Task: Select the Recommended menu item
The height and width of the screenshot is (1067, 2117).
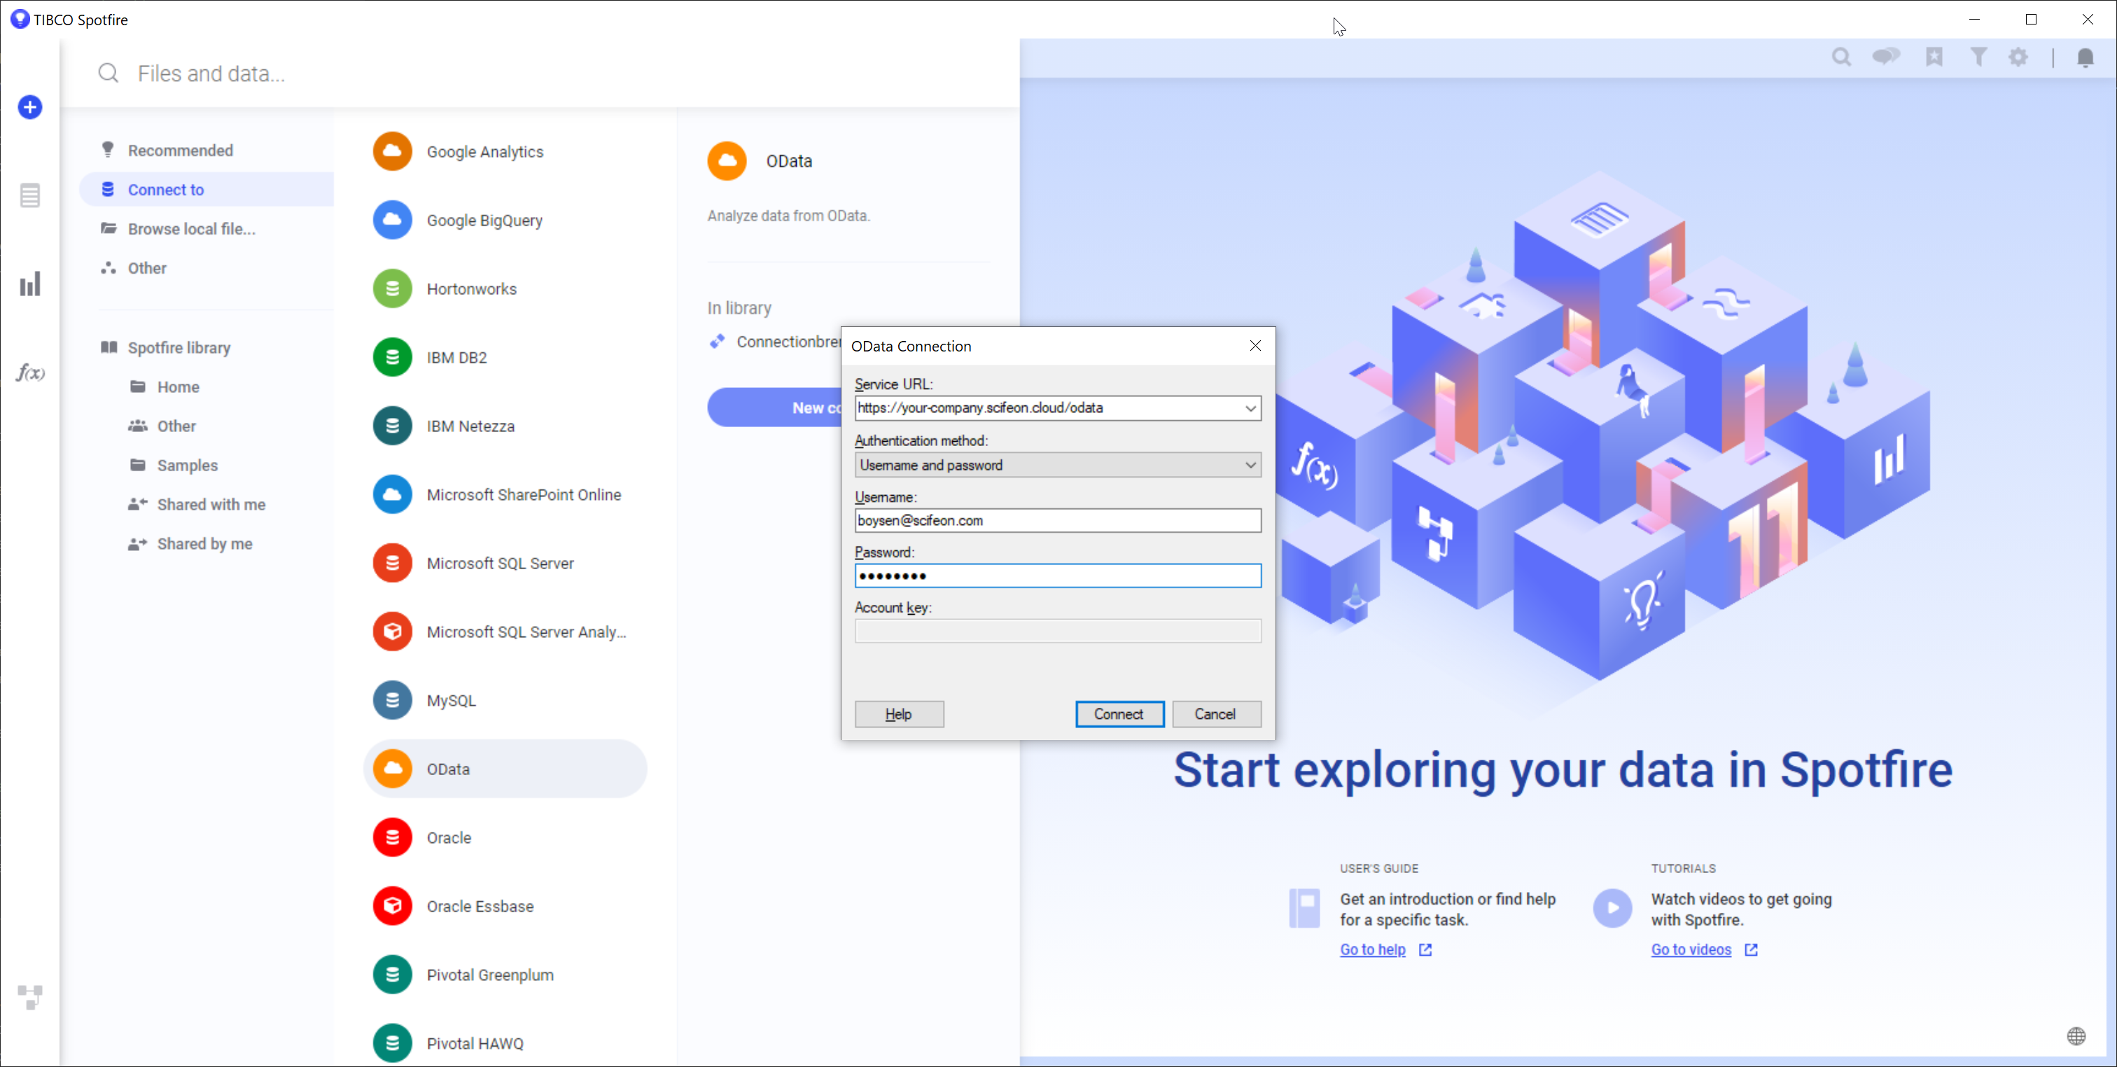Action: tap(180, 151)
